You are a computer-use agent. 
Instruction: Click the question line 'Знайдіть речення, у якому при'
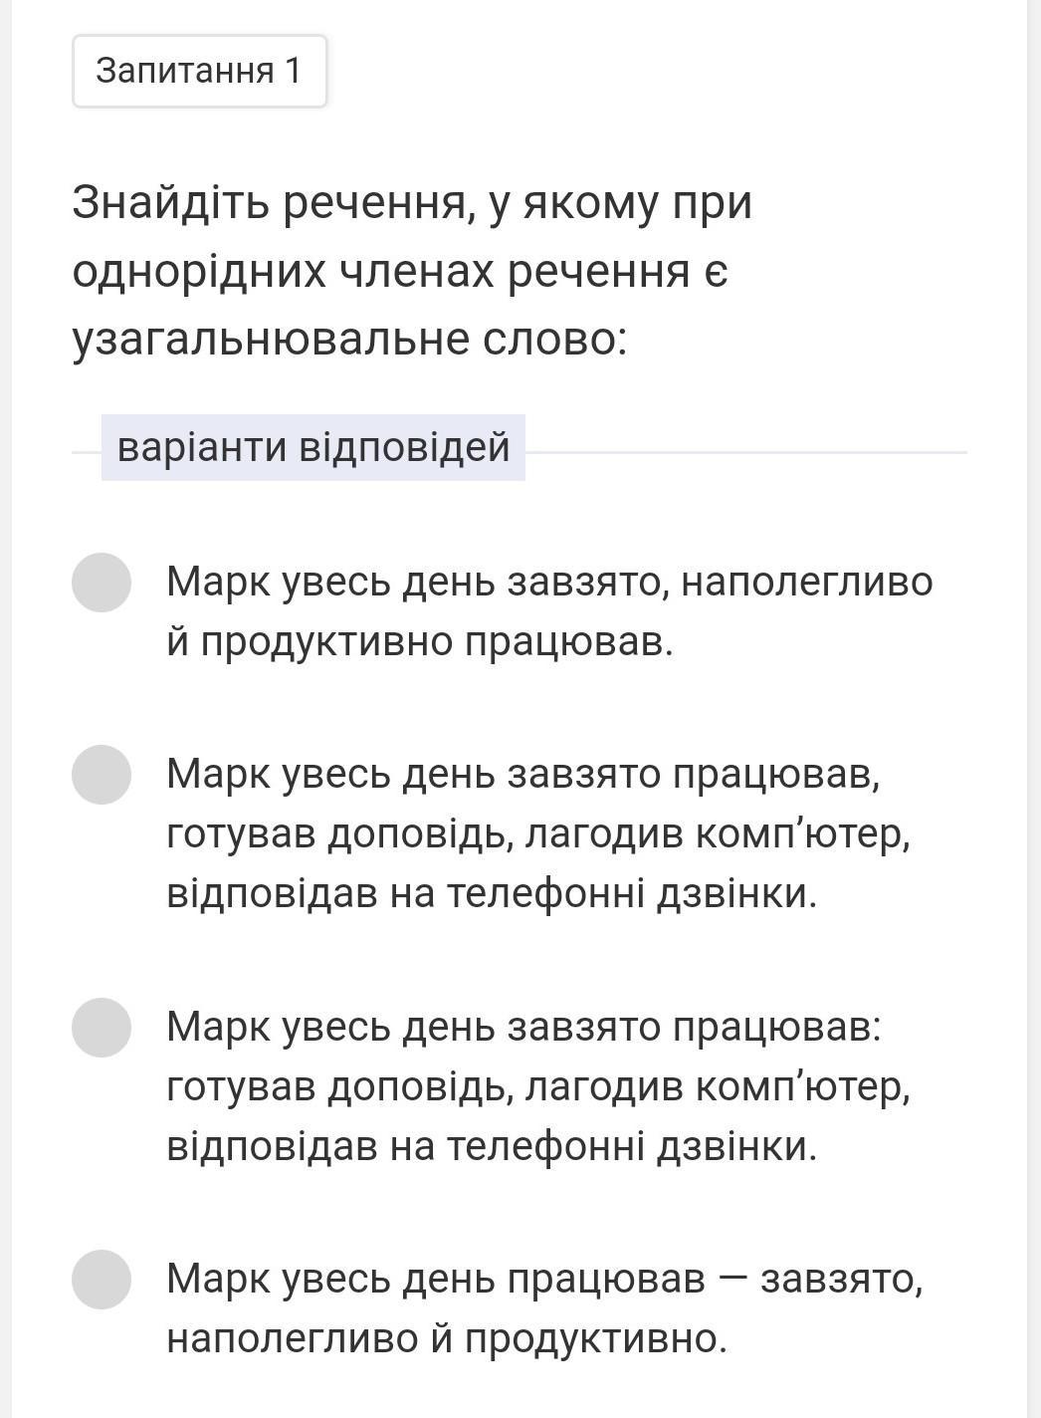click(412, 203)
